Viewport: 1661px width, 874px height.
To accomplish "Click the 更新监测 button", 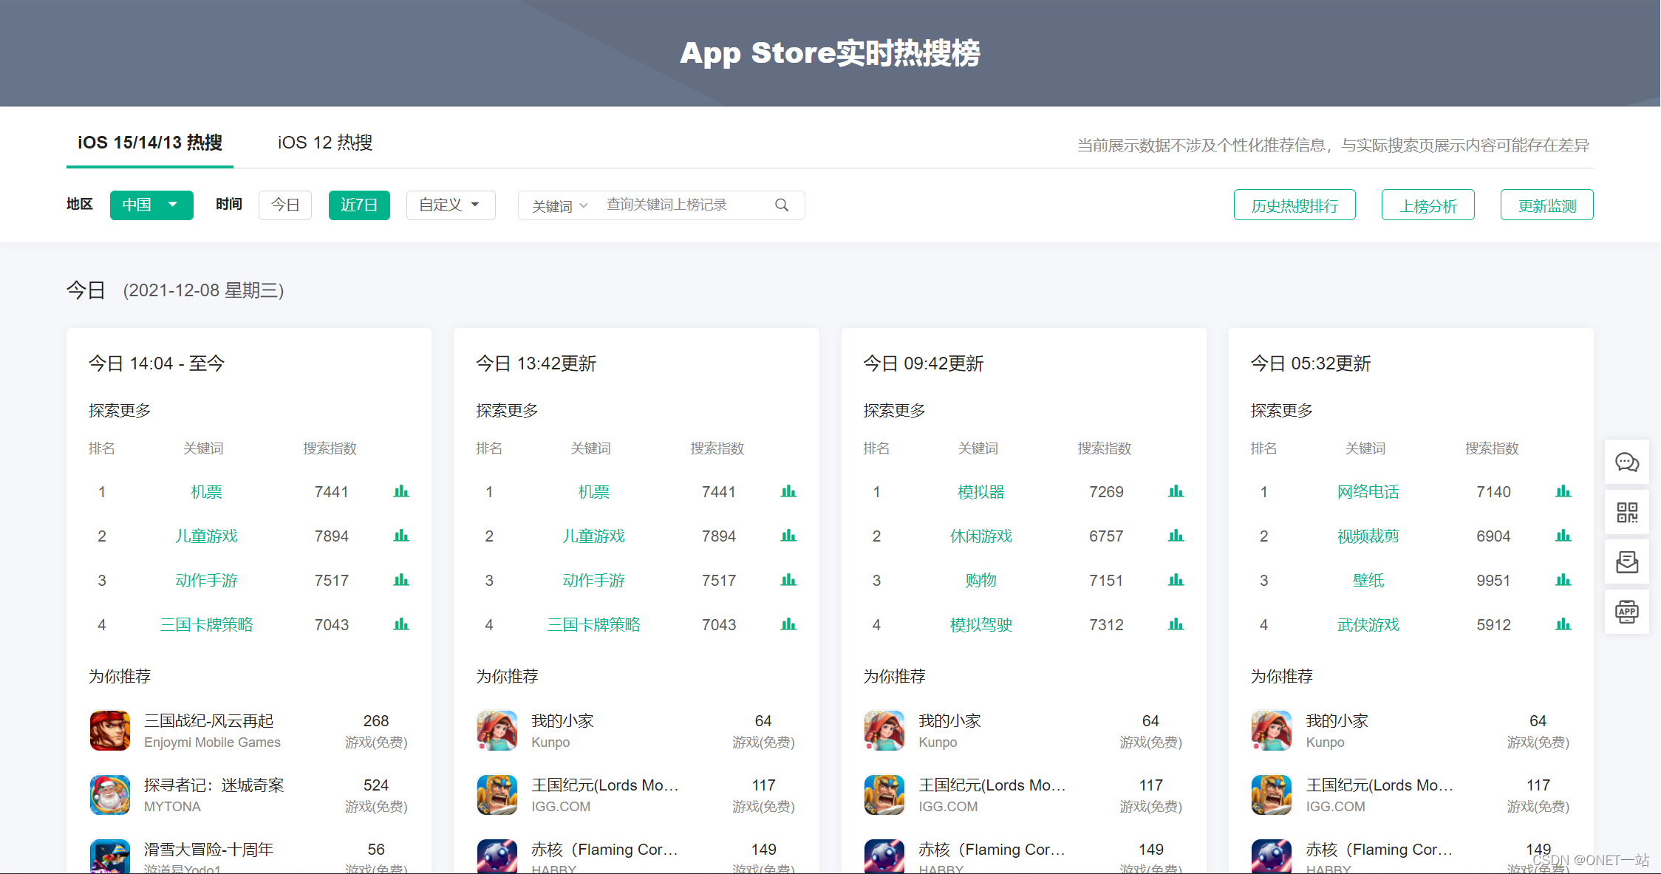I will click(1546, 205).
